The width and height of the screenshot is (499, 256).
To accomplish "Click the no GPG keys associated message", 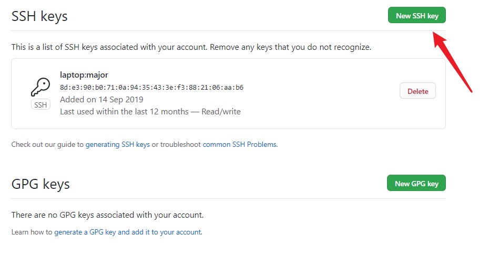I will click(108, 215).
